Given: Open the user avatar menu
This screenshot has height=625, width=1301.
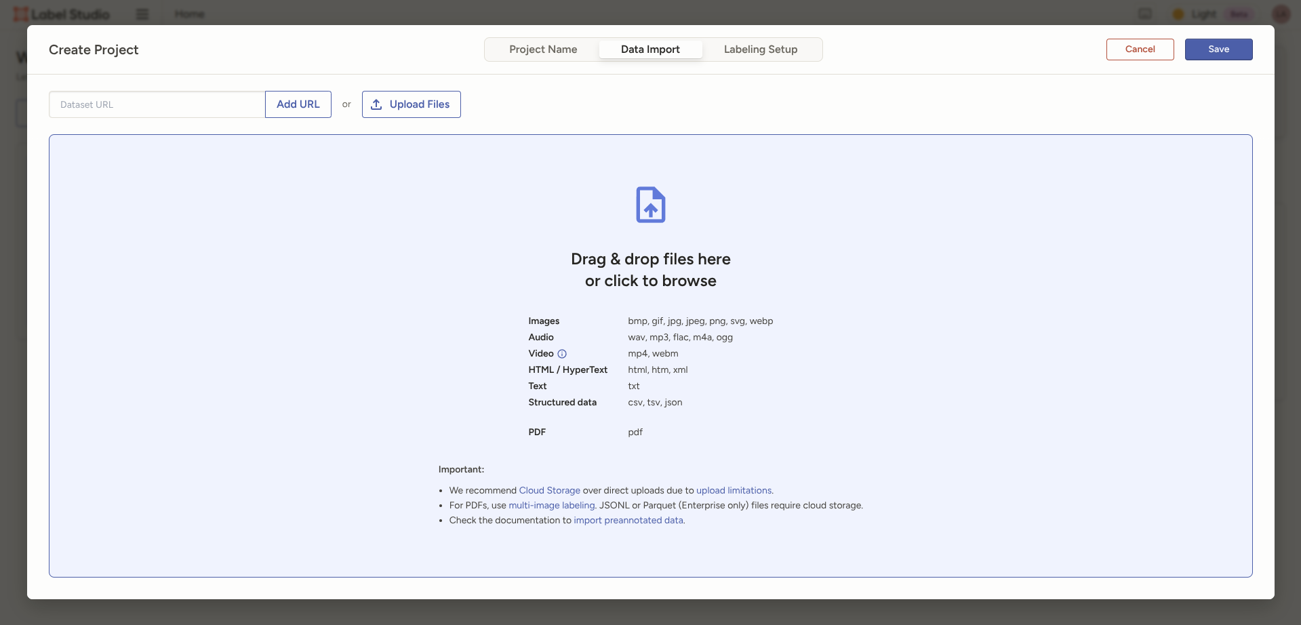Looking at the screenshot, I should (1281, 14).
